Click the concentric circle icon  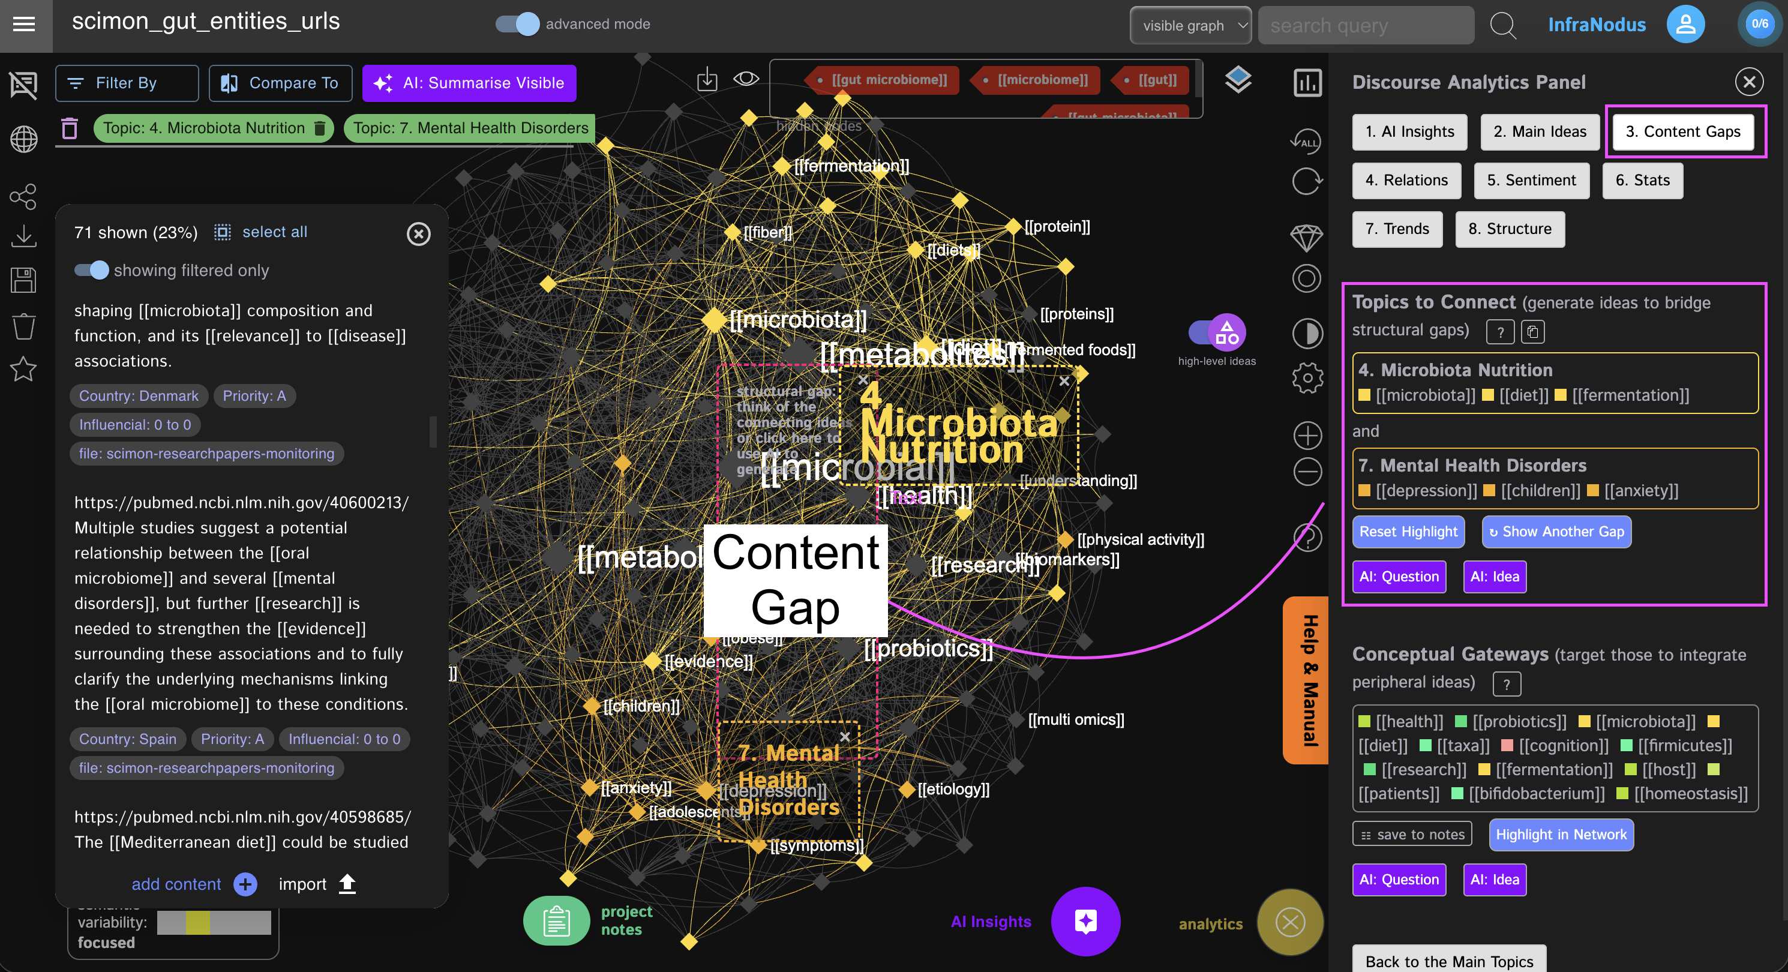1306,278
